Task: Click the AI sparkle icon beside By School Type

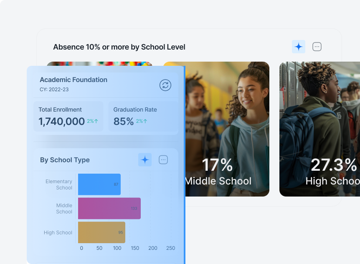Action: pyautogui.click(x=145, y=159)
